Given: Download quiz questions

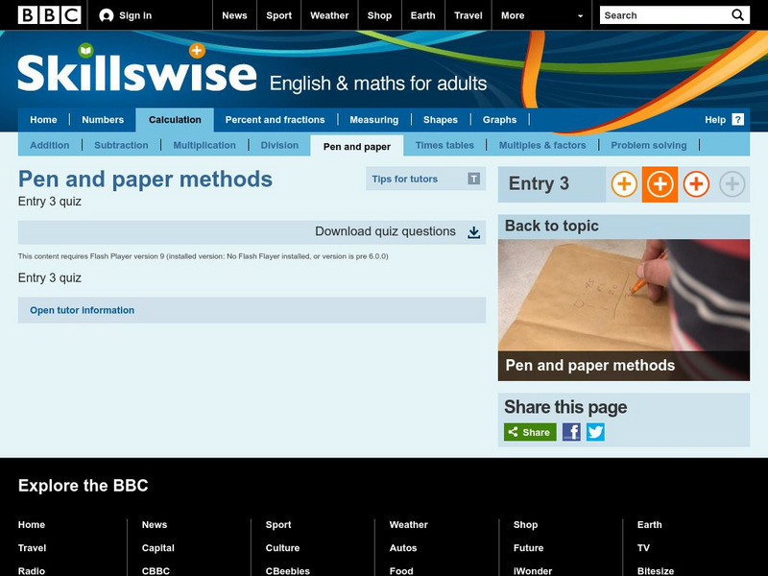Looking at the screenshot, I should pyautogui.click(x=384, y=230).
